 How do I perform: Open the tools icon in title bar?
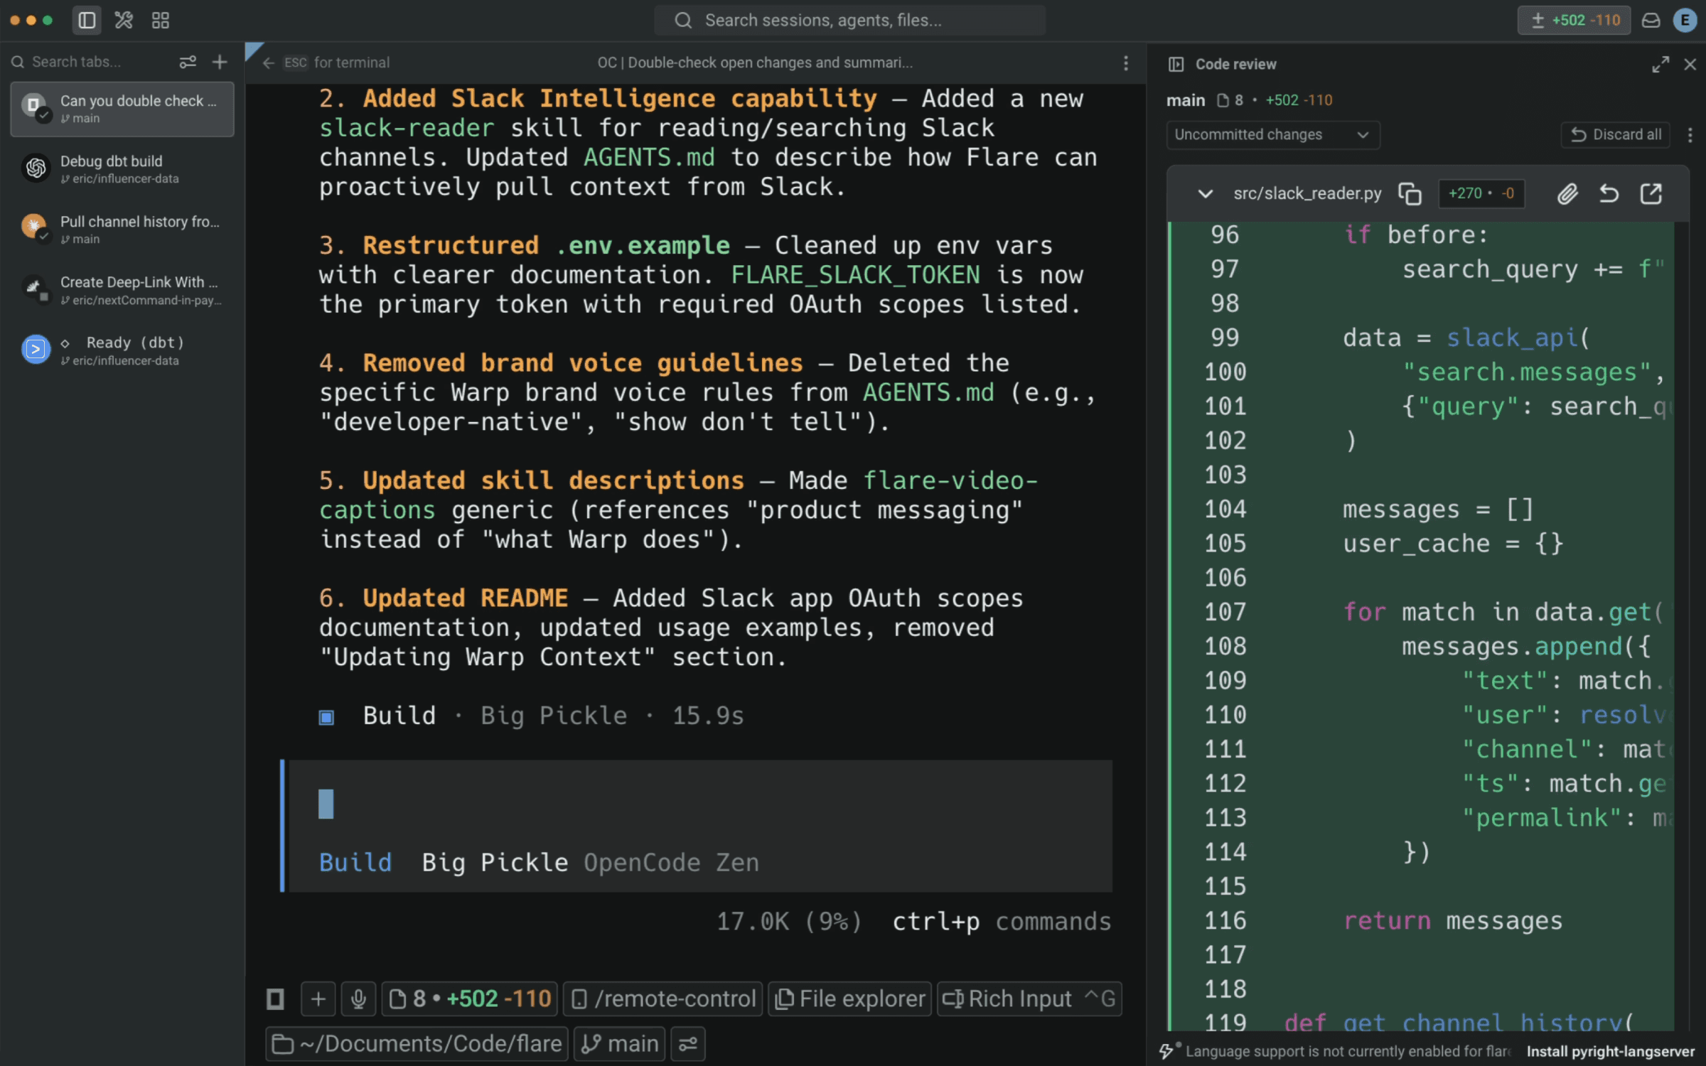pyautogui.click(x=124, y=20)
